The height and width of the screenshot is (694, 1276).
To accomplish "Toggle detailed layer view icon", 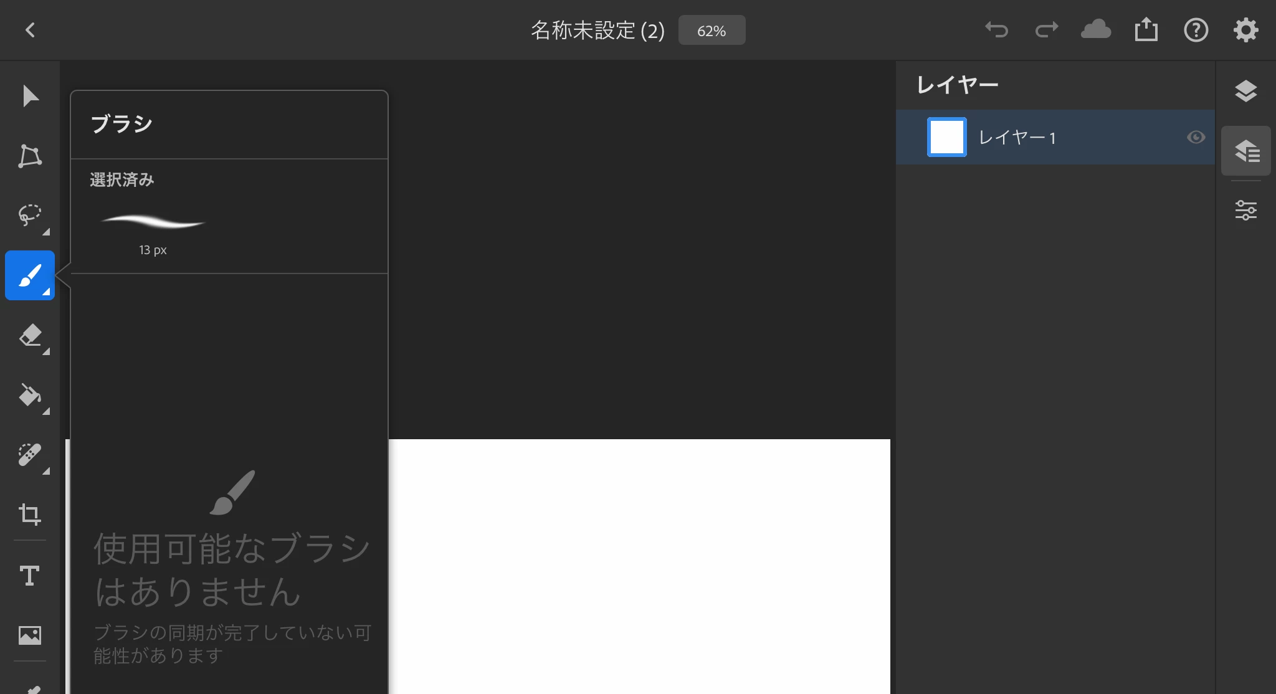I will (1245, 151).
